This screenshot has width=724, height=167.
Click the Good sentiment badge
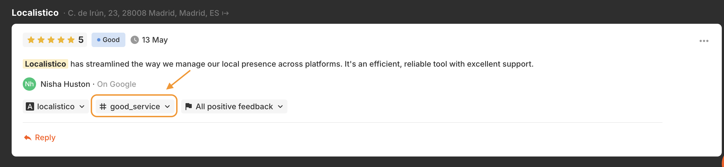[108, 40]
